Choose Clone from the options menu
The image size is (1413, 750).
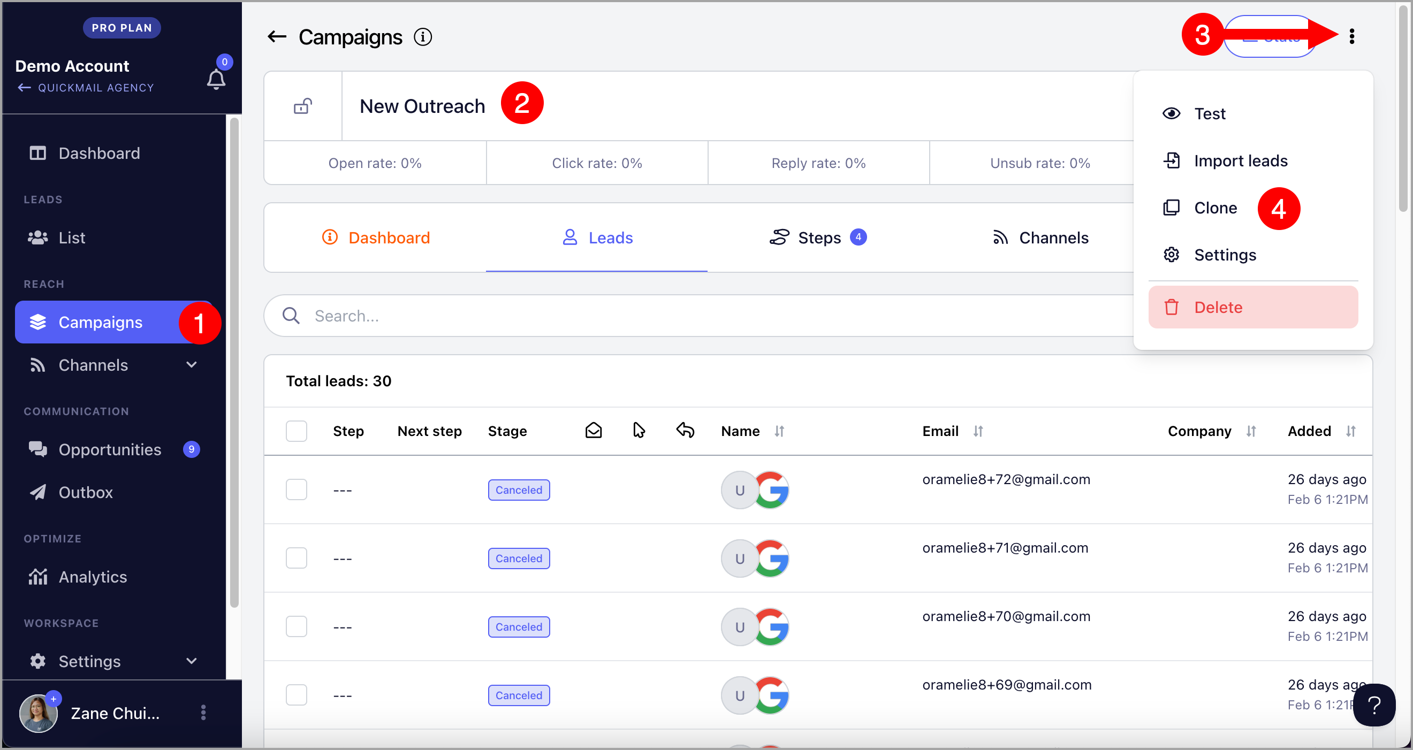pos(1254,208)
